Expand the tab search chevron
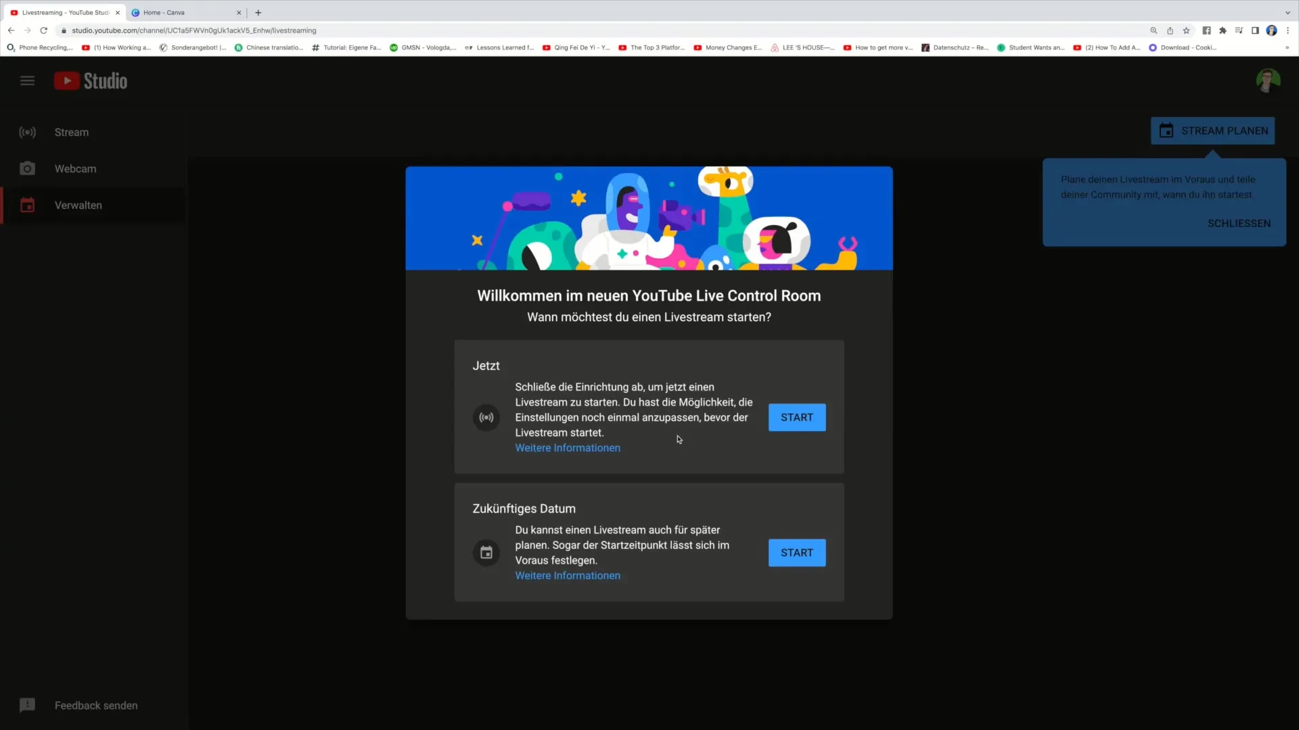Image resolution: width=1299 pixels, height=730 pixels. click(1287, 12)
